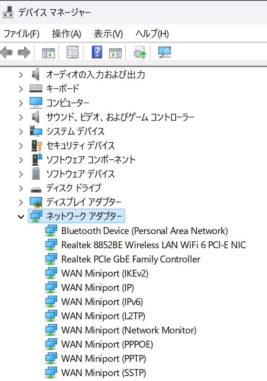Expand サウンド、ビデオ、およびゲーム コントローラー node
This screenshot has width=267, height=381.
21,117
